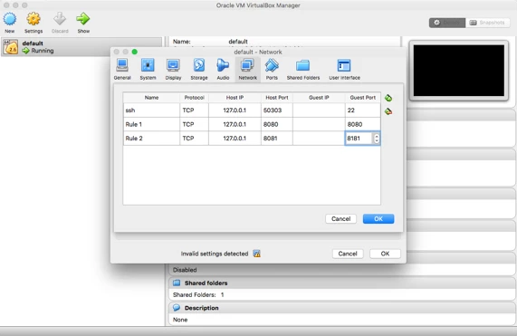Image resolution: width=517 pixels, height=336 pixels.
Task: Click the New virtual machine icon
Action: (x=10, y=19)
